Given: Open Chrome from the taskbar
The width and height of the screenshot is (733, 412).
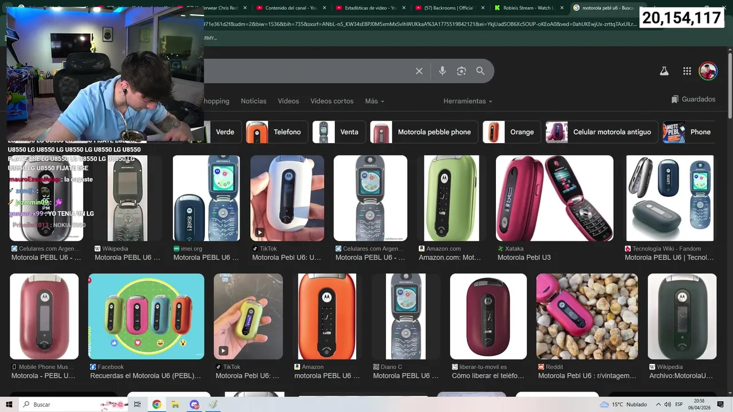Looking at the screenshot, I should click(x=156, y=405).
